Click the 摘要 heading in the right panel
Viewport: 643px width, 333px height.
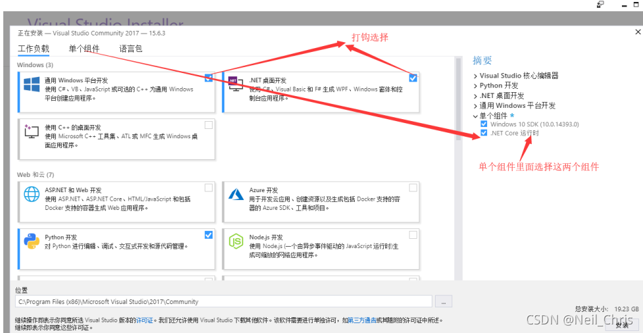482,61
